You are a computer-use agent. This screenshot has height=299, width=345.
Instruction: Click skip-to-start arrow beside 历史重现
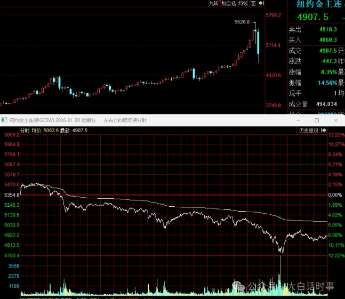coord(323,130)
